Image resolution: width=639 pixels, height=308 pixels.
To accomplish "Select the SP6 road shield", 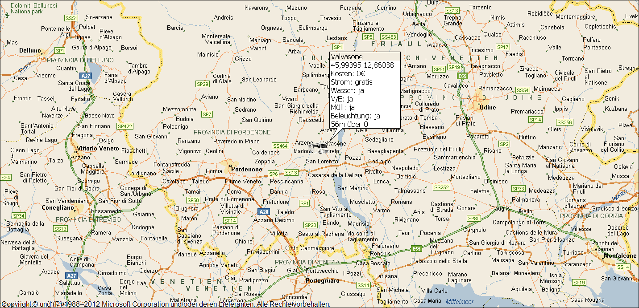I will pos(273,174).
